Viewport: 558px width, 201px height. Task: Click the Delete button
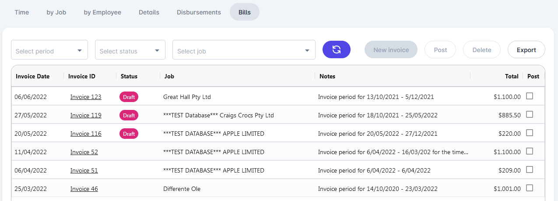[x=482, y=50]
